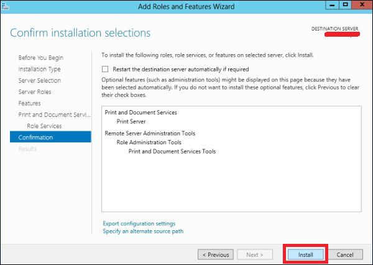The height and width of the screenshot is (265, 373).
Task: Go to the Before You Begin step
Action: click(x=40, y=58)
